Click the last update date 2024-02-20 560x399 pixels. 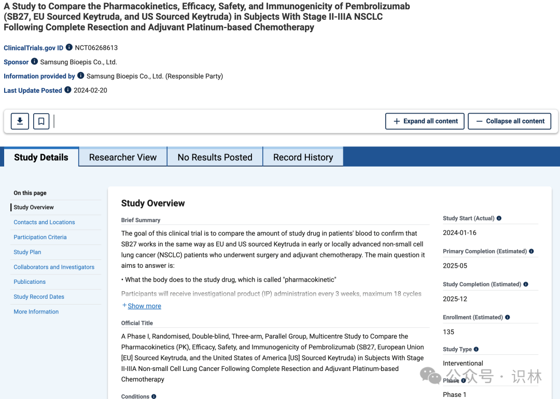pos(90,90)
